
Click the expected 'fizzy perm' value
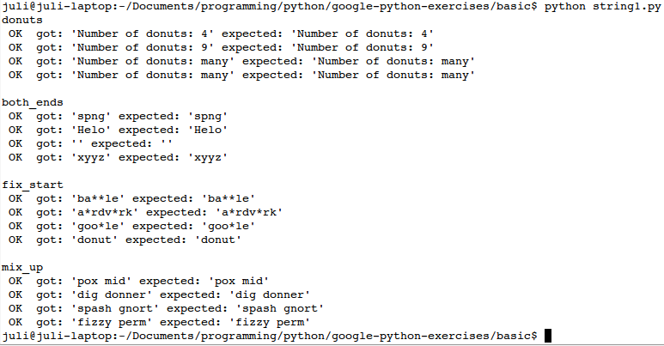click(x=270, y=322)
